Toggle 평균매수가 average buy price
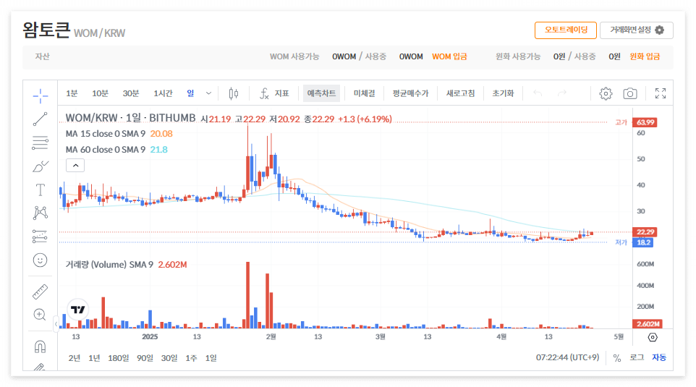 (x=410, y=93)
